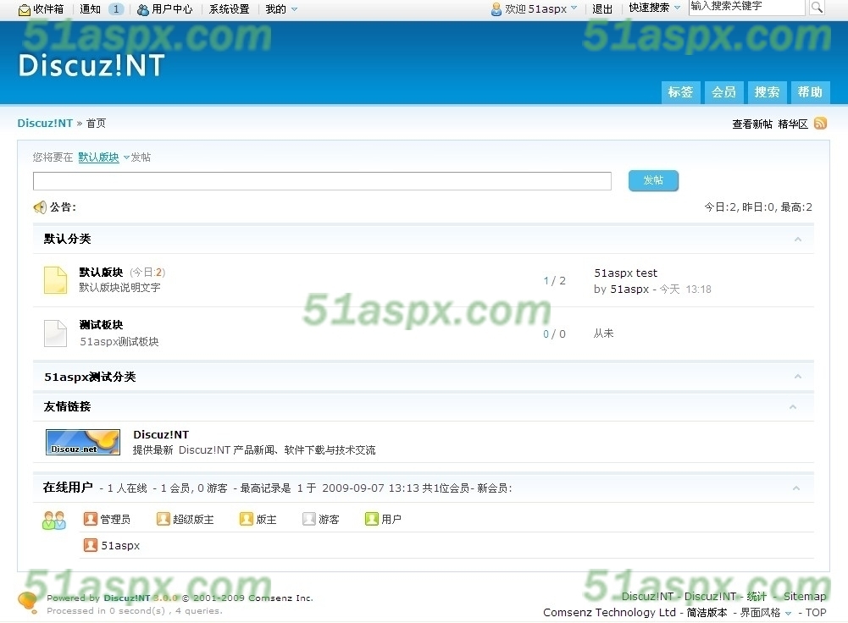Open the 搜索 tab
848x623 pixels.
point(767,92)
